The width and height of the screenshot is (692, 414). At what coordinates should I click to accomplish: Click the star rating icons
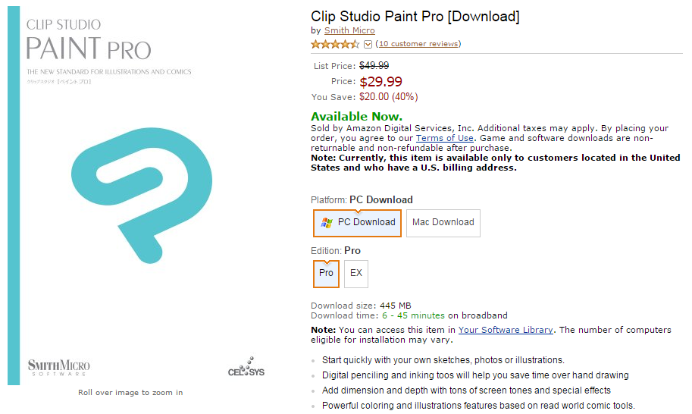click(335, 44)
